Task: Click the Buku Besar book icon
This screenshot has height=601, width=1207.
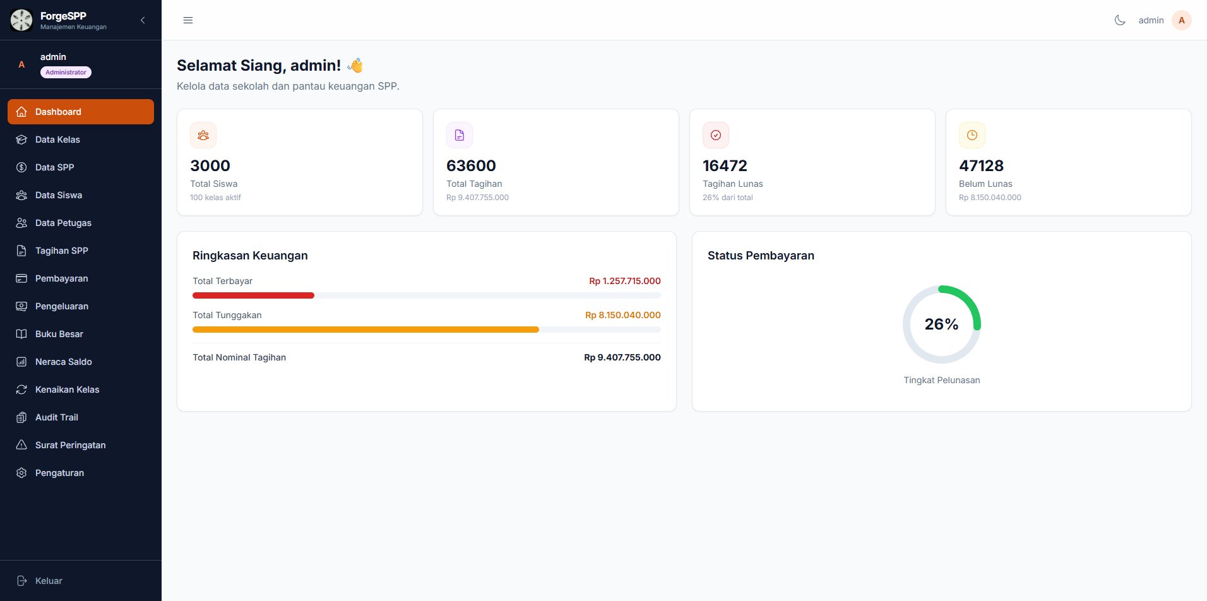Action: click(x=21, y=334)
